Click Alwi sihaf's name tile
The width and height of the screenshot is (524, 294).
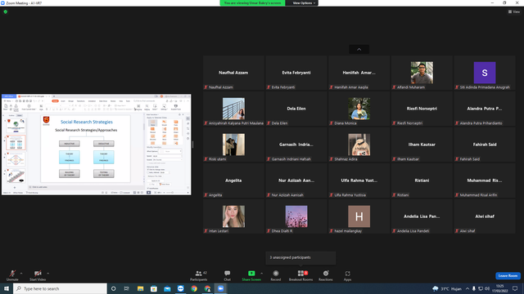(x=485, y=216)
